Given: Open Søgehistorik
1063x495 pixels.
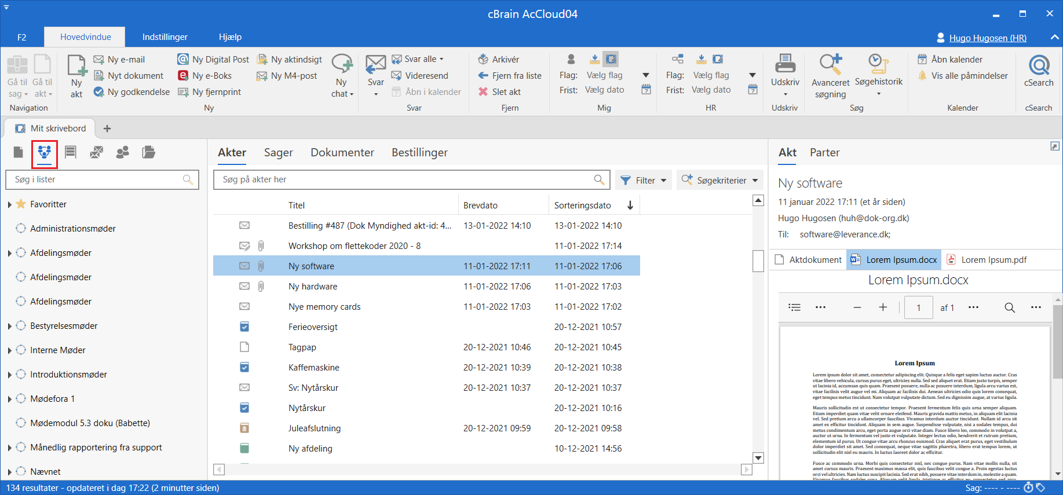Looking at the screenshot, I should point(878,75).
